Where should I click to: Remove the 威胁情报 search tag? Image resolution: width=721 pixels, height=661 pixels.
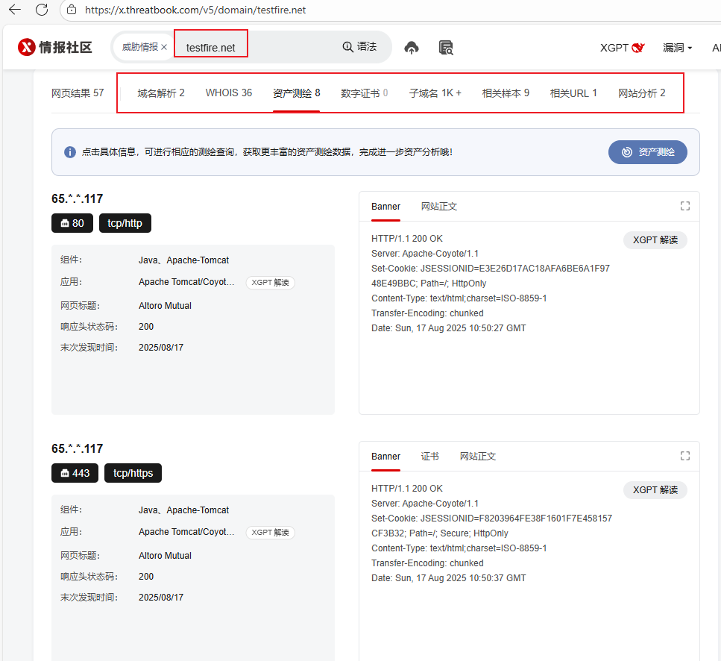pyautogui.click(x=164, y=47)
